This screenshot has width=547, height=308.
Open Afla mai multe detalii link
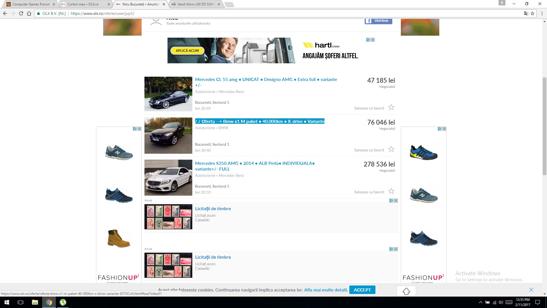point(326,290)
